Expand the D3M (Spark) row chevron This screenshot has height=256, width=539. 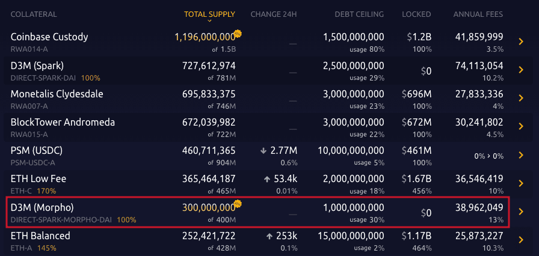pyautogui.click(x=522, y=70)
